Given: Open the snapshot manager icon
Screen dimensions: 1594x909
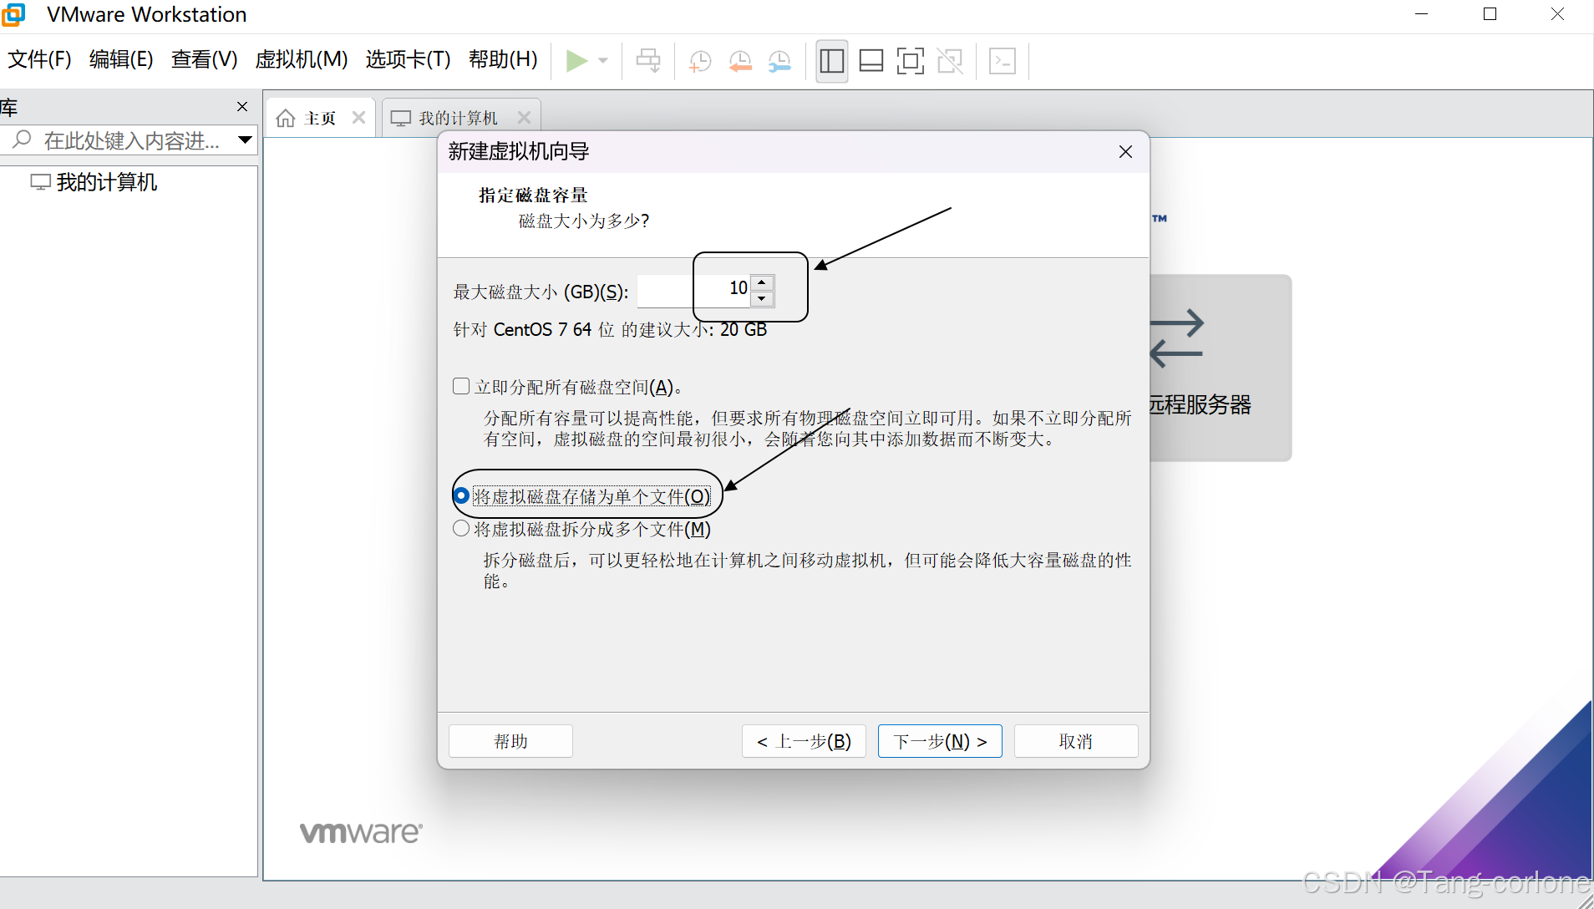Looking at the screenshot, I should [779, 61].
